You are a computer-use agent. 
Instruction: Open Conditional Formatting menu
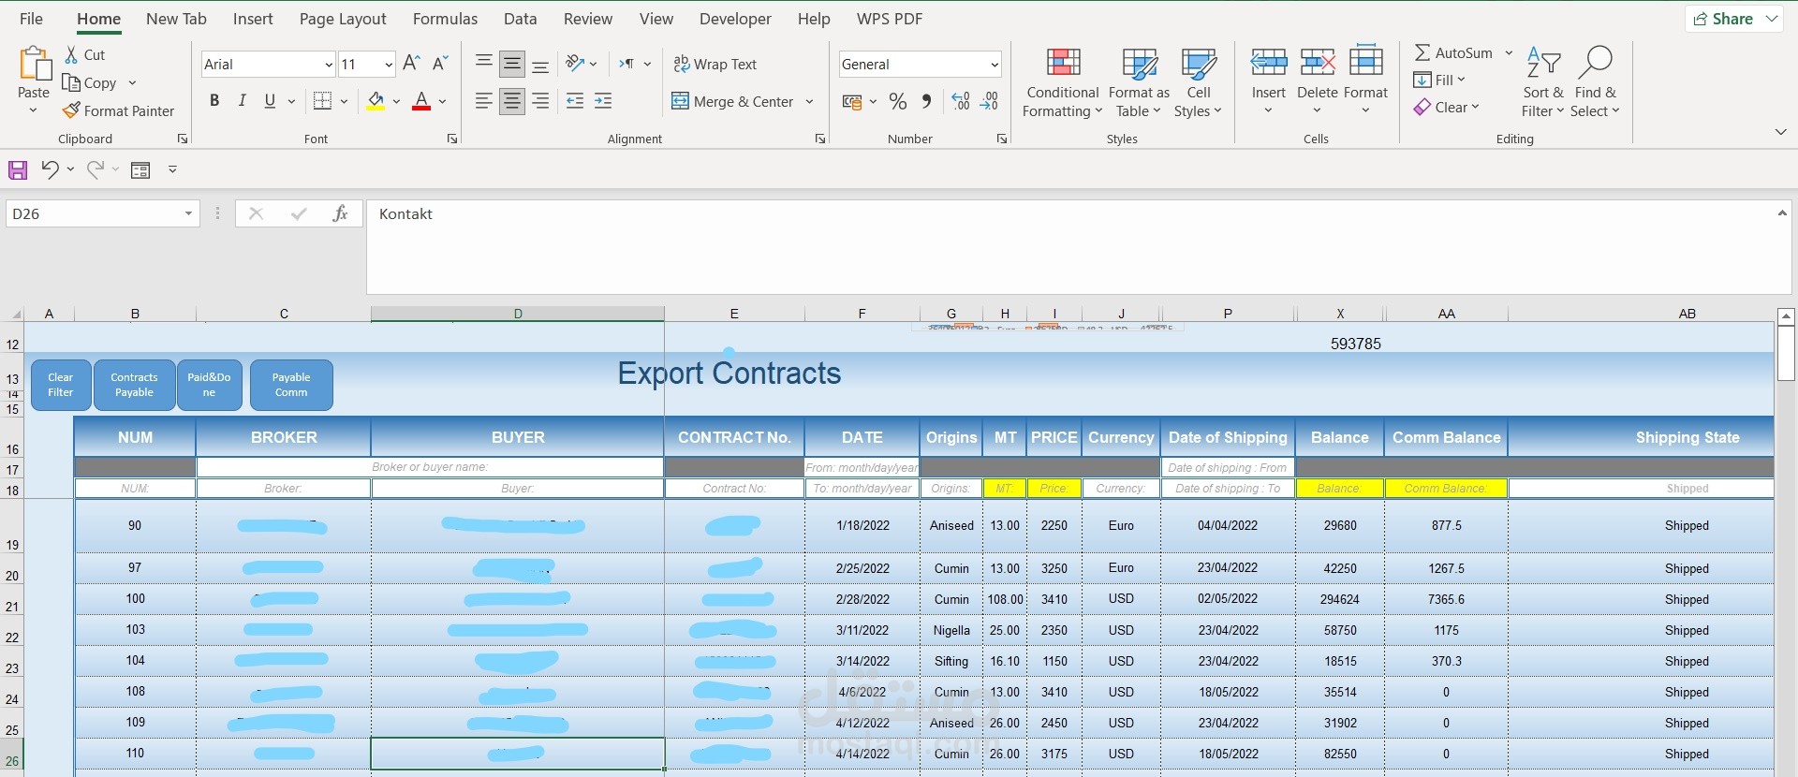tap(1062, 82)
